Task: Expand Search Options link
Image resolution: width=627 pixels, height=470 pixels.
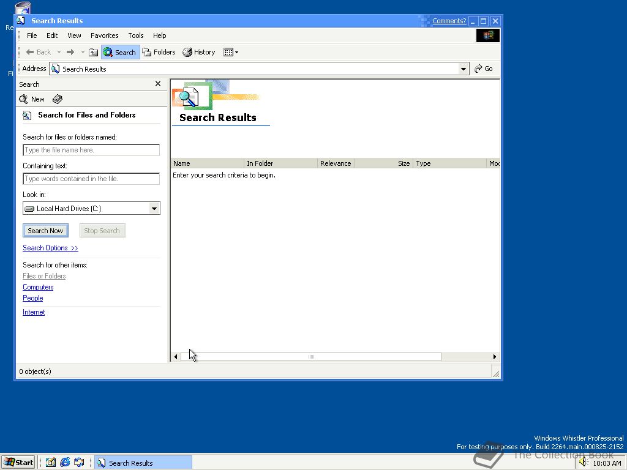Action: click(50, 248)
